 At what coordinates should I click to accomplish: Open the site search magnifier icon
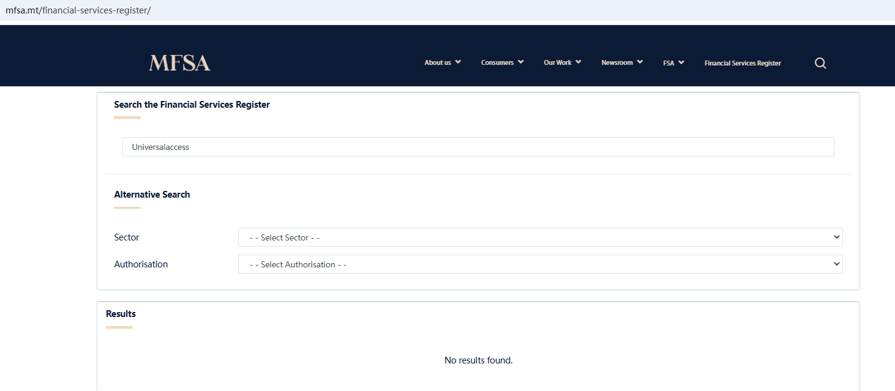[820, 63]
